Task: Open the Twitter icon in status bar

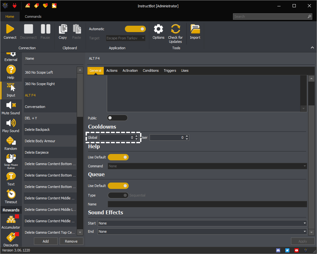Action: pyautogui.click(x=287, y=251)
